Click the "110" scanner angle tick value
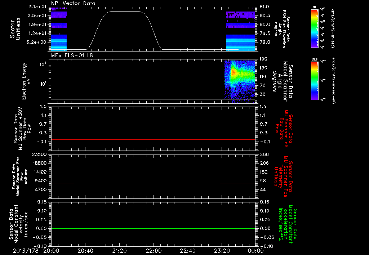Screen dimensions: 369x255 pyautogui.click(x=263, y=77)
